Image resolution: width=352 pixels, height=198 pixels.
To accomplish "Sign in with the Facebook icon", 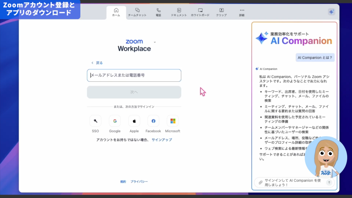I will pyautogui.click(x=153, y=121).
